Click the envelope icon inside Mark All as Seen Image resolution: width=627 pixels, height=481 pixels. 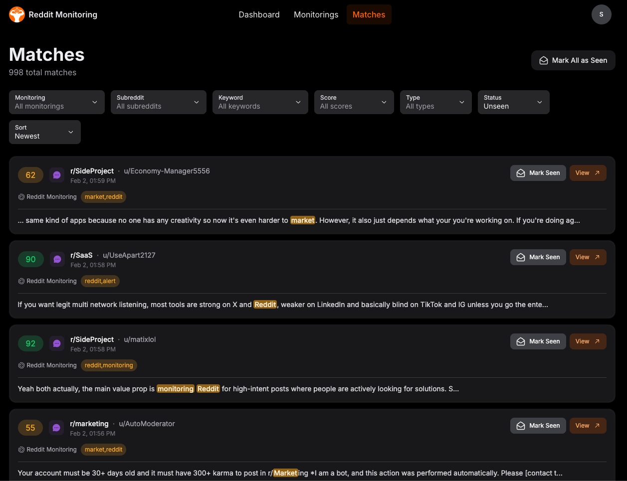[543, 60]
